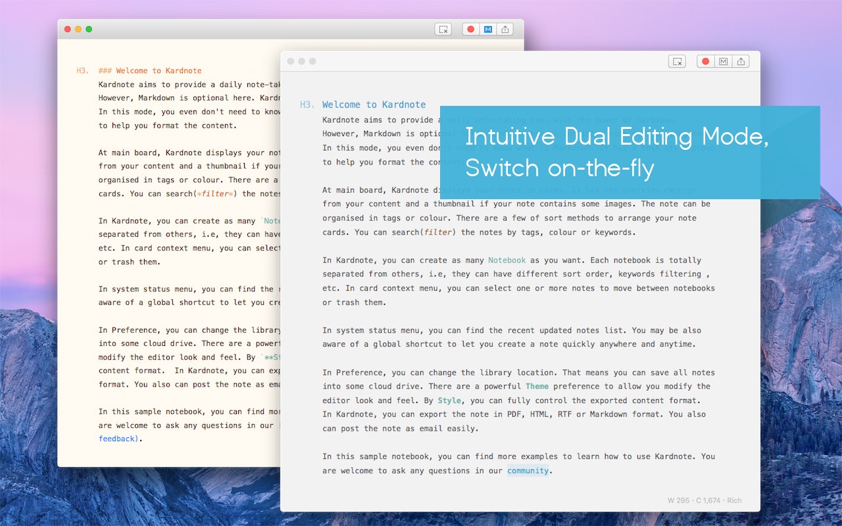This screenshot has width=842, height=526.
Task: Click the heading Welcome to Kardnote in the front window
Action: (x=374, y=105)
